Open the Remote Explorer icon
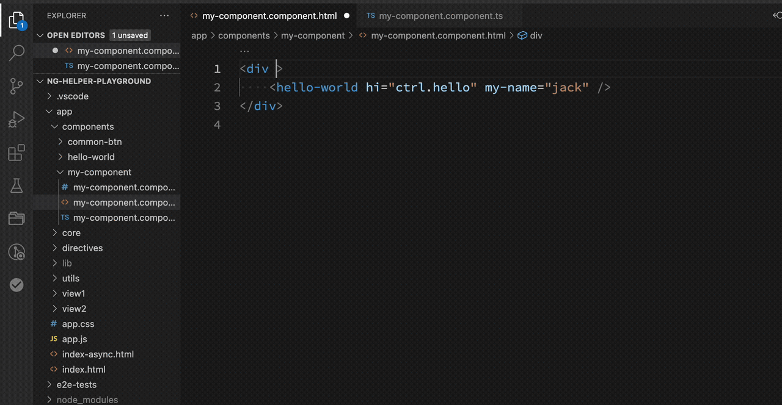This screenshot has width=782, height=405. (16, 252)
